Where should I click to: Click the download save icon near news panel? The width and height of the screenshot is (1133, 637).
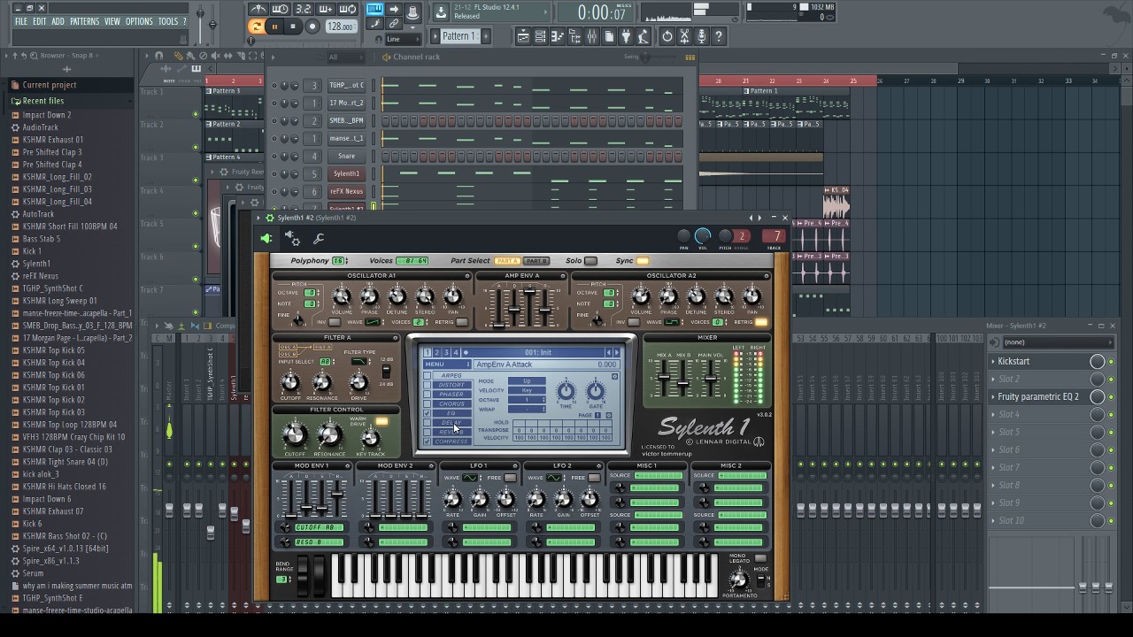click(x=440, y=12)
